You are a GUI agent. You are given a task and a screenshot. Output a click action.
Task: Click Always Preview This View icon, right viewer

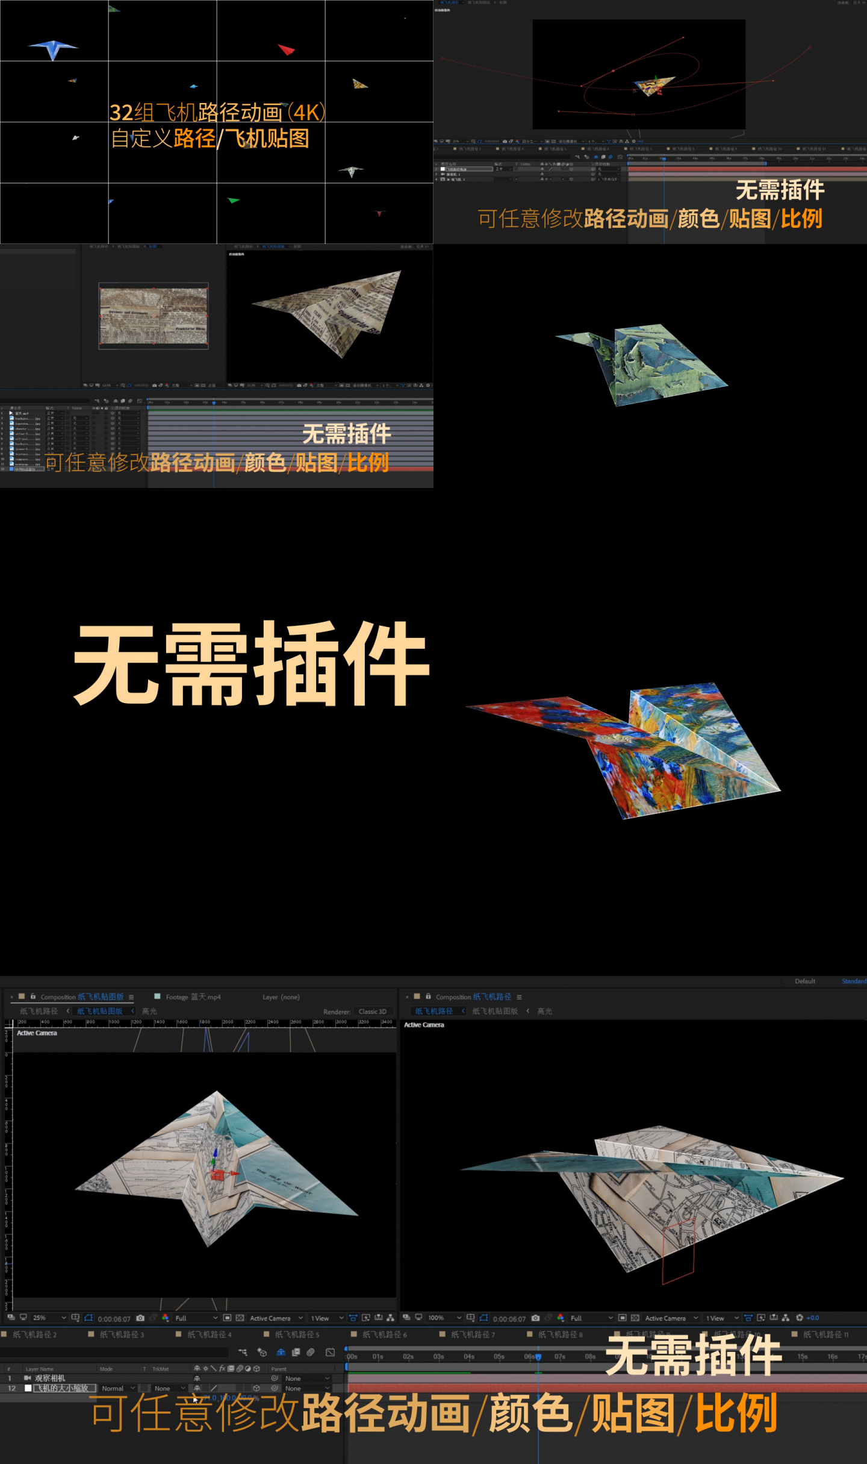pyautogui.click(x=406, y=1318)
